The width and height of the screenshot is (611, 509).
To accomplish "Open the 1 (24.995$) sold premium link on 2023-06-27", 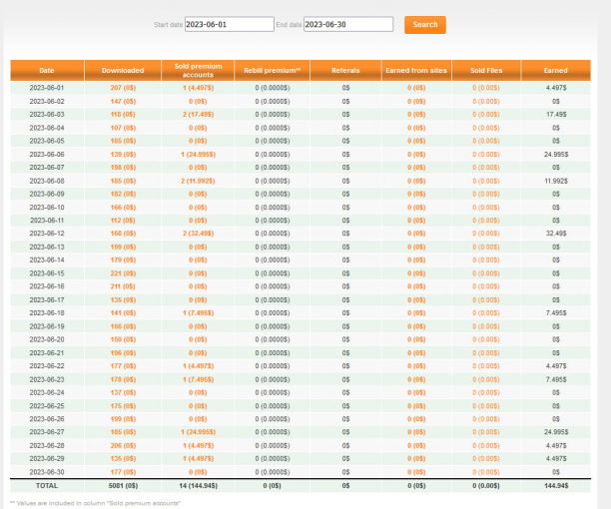I will 198,432.
